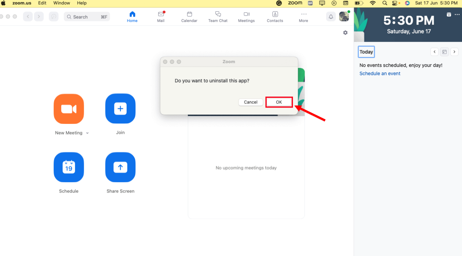This screenshot has height=256, width=462.
Task: Click the display monitor menu bar icon
Action: click(x=322, y=3)
